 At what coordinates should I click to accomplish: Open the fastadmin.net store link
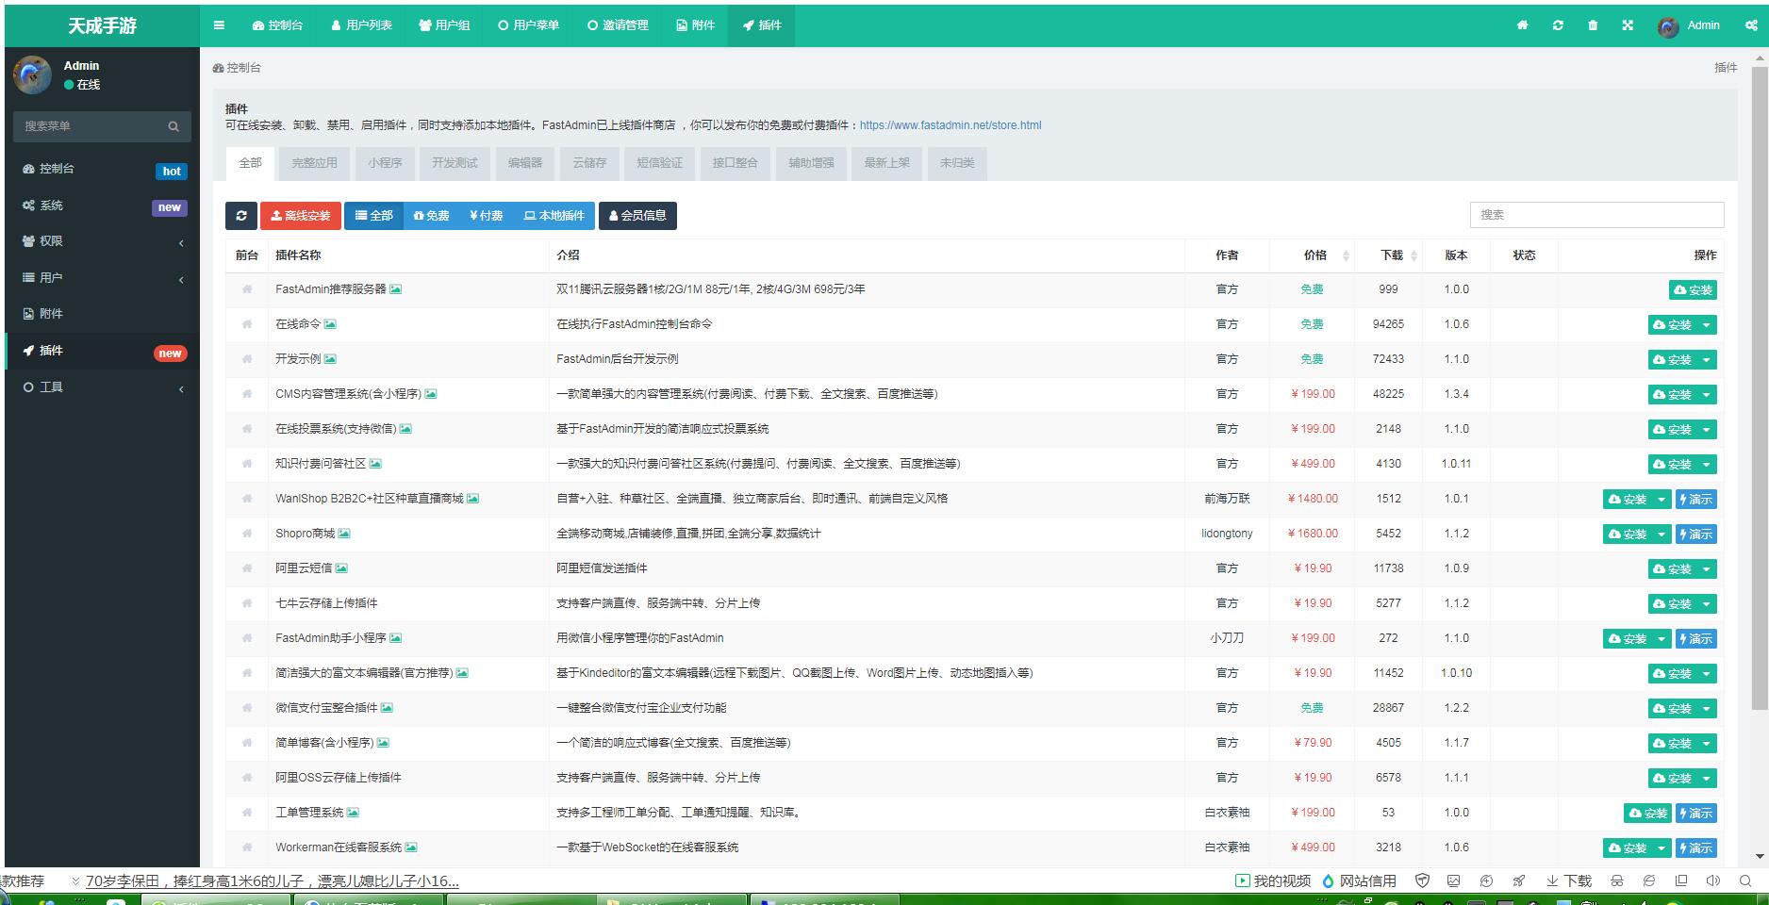point(951,125)
